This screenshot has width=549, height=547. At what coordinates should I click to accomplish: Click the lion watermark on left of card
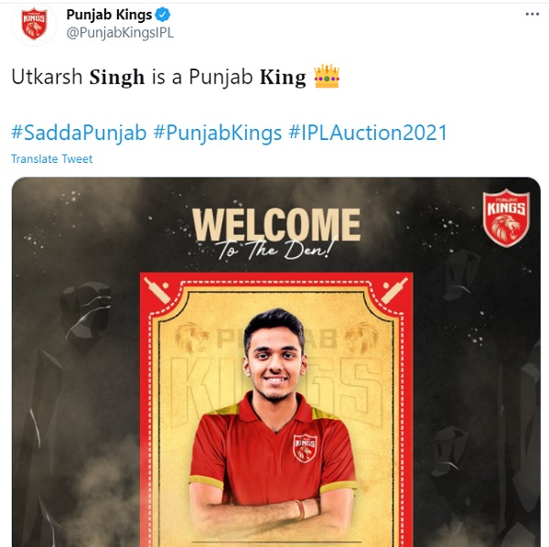click(x=192, y=337)
